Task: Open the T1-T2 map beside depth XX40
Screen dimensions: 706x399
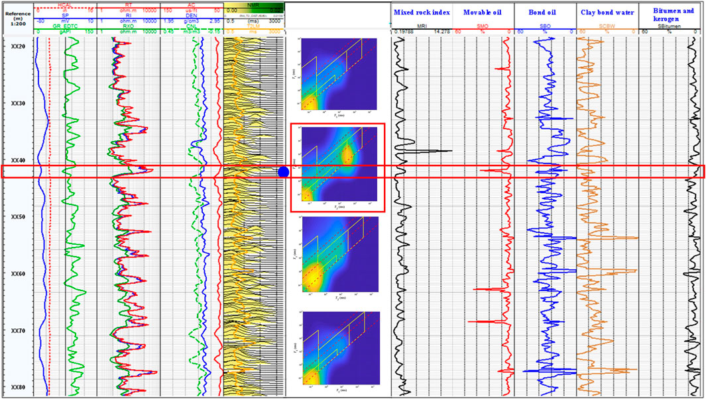Action: [x=340, y=164]
